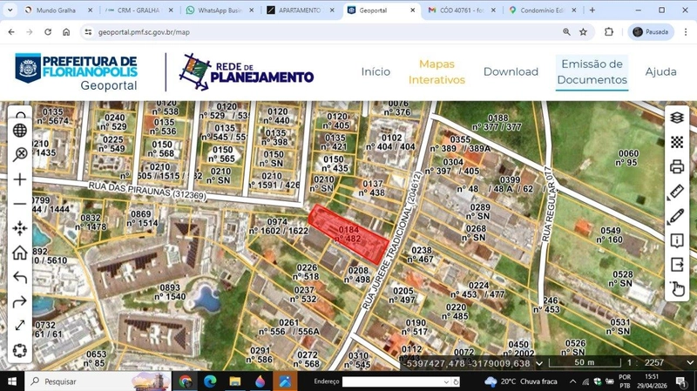Reload the current page

click(48, 32)
